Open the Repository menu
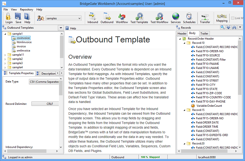 coord(26,9)
